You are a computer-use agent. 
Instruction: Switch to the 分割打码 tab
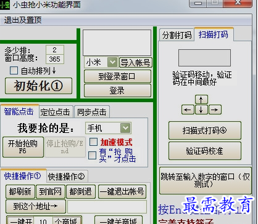tap(177, 35)
